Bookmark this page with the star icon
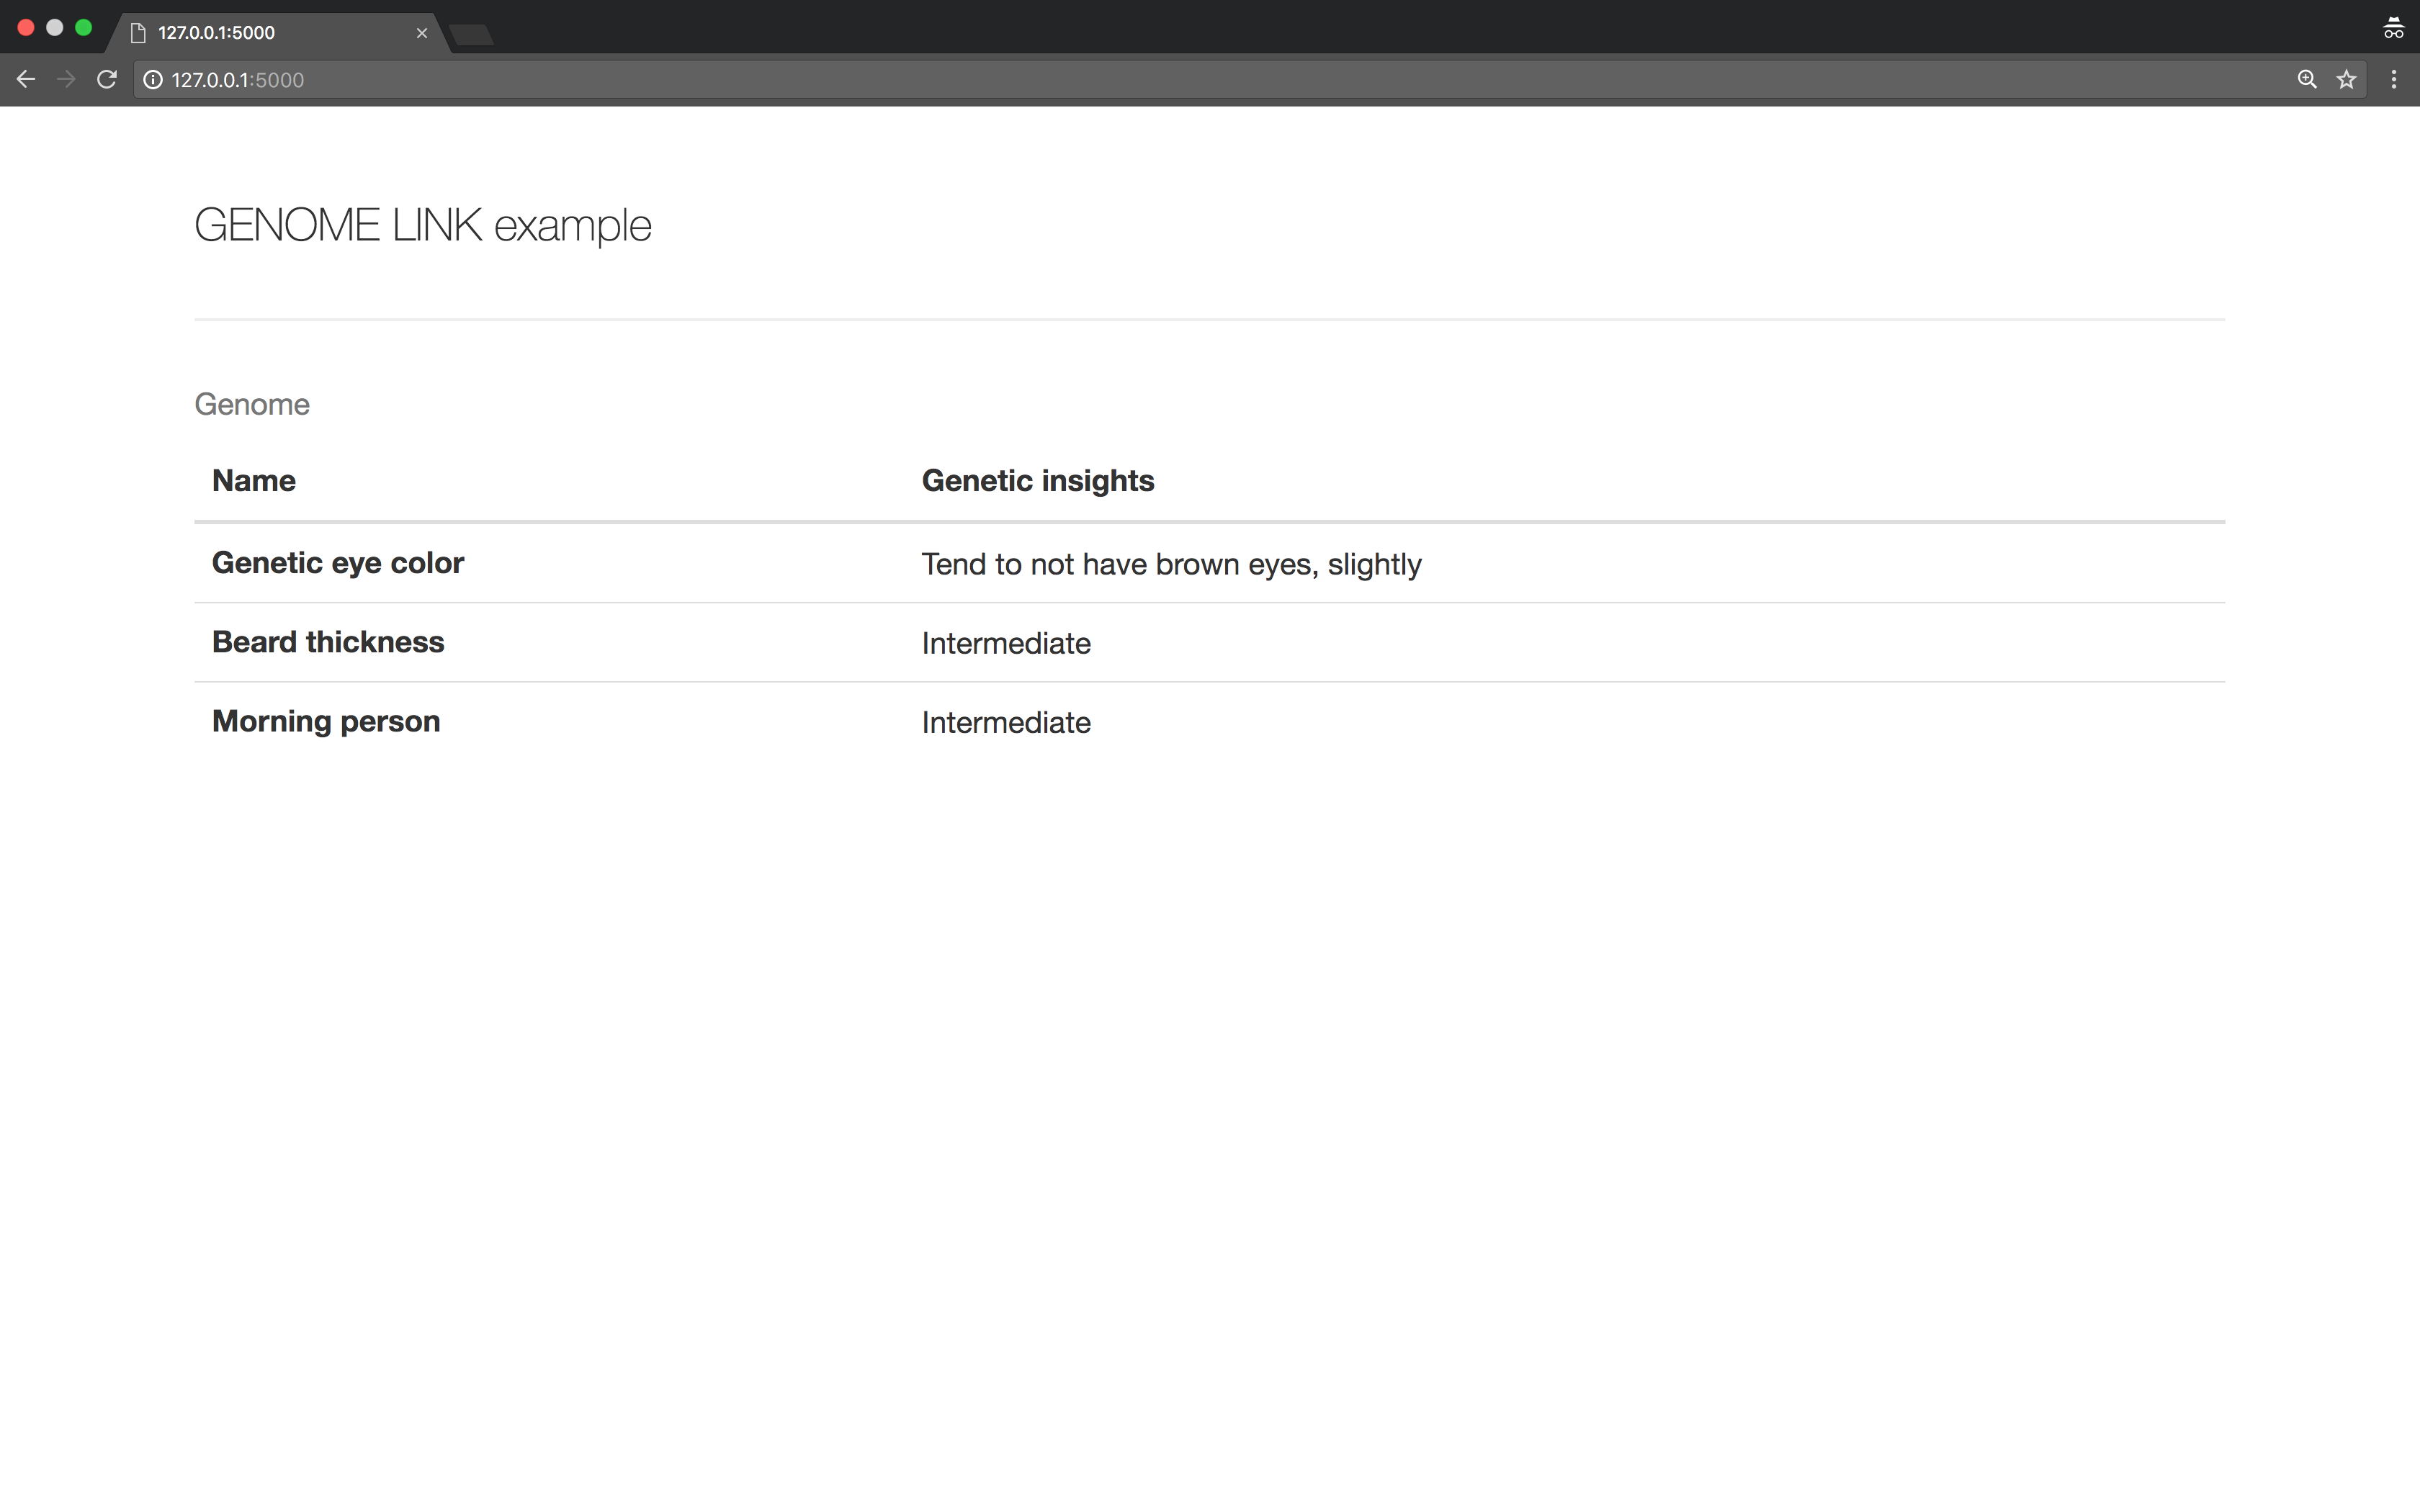Image resolution: width=2420 pixels, height=1512 pixels. pos(2347,79)
